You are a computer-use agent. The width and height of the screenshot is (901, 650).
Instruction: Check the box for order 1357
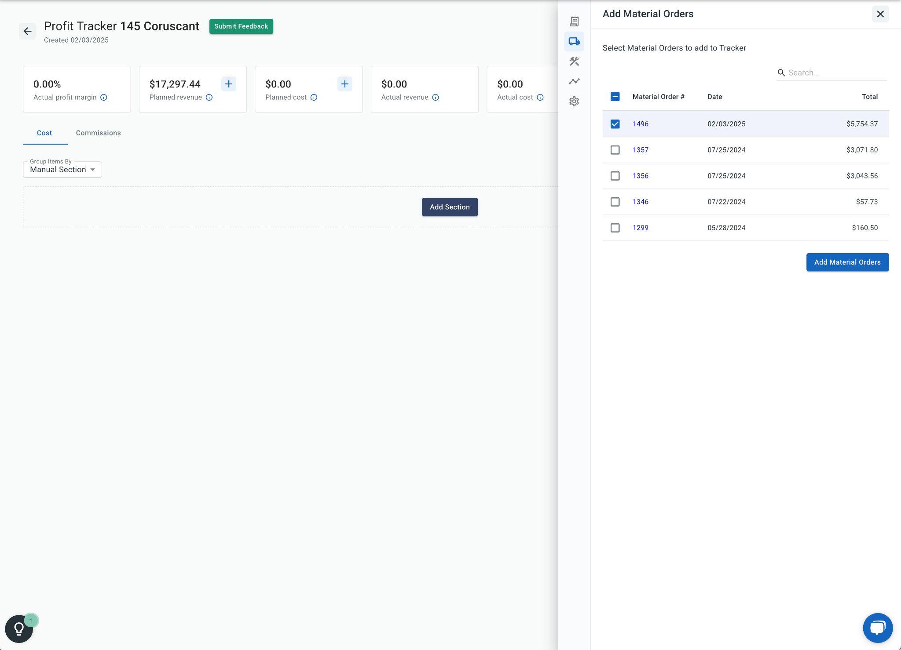point(615,150)
